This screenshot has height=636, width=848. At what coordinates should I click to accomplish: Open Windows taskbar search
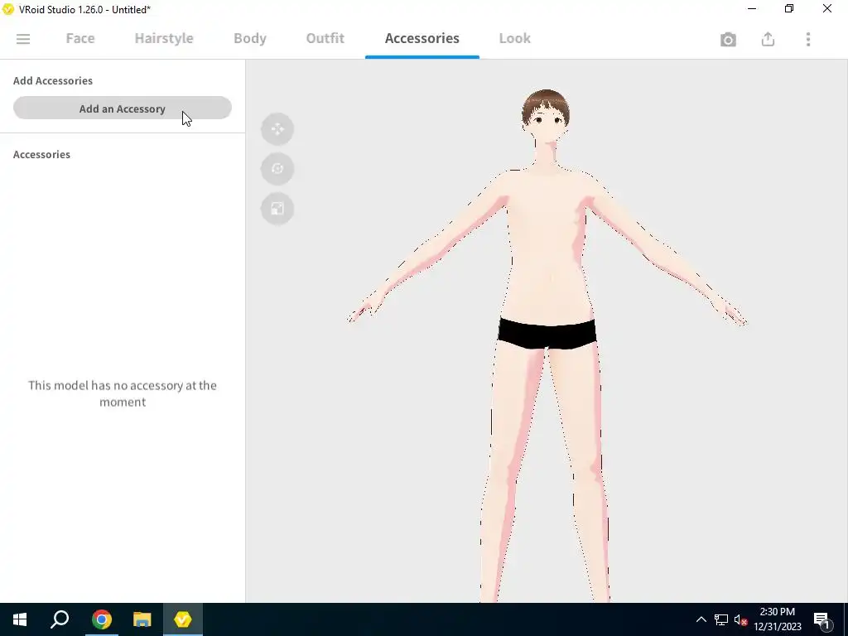click(x=60, y=619)
